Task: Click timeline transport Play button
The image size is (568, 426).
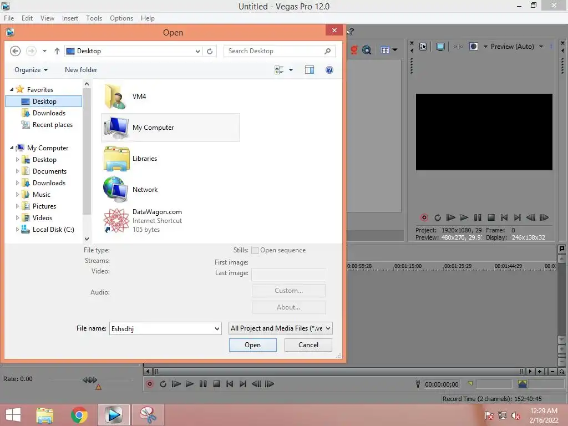Action: (x=190, y=384)
